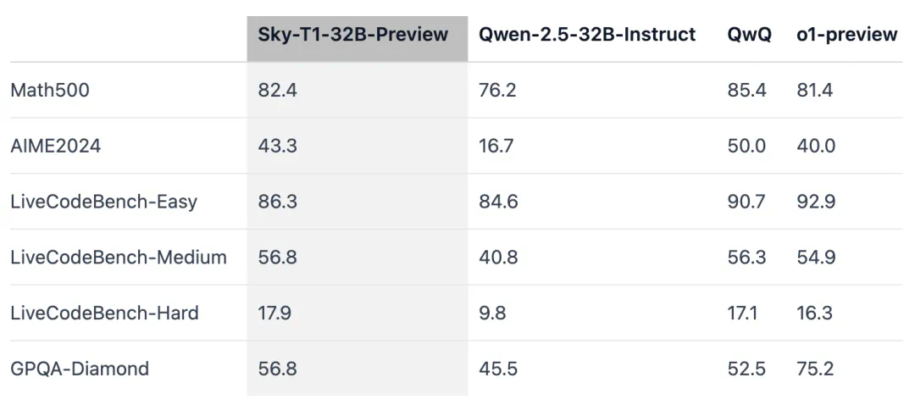915x405 pixels.
Task: Click the LiveCodeBench-Easy row label
Action: pyautogui.click(x=104, y=202)
